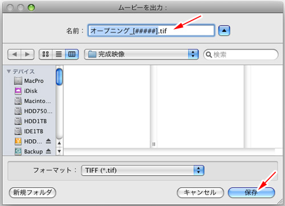Image resolution: width=285 pixels, height=206 pixels.
Task: Click the green zoom window button
Action: 31,7
